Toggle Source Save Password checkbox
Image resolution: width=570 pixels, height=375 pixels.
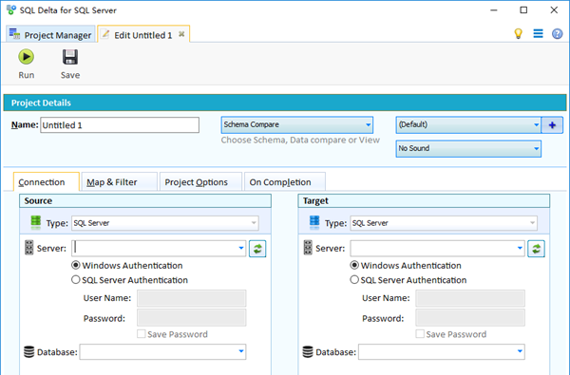click(141, 334)
